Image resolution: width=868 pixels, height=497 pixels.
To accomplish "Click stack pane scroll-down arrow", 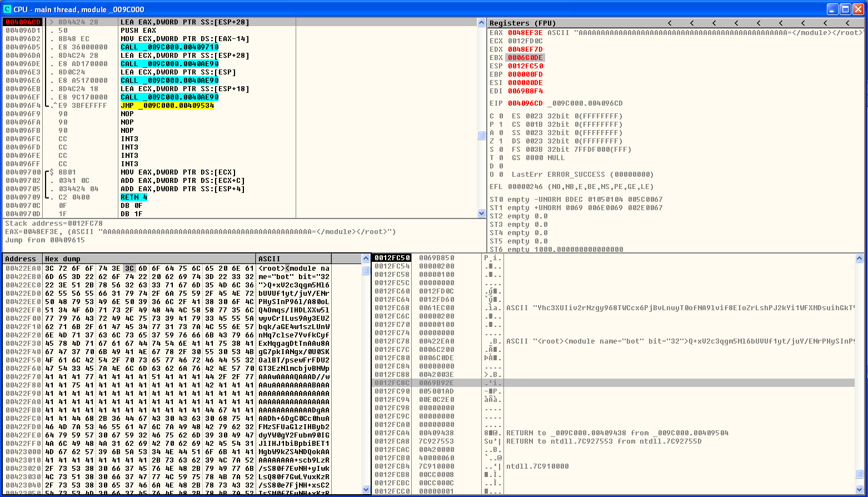I will [860, 489].
